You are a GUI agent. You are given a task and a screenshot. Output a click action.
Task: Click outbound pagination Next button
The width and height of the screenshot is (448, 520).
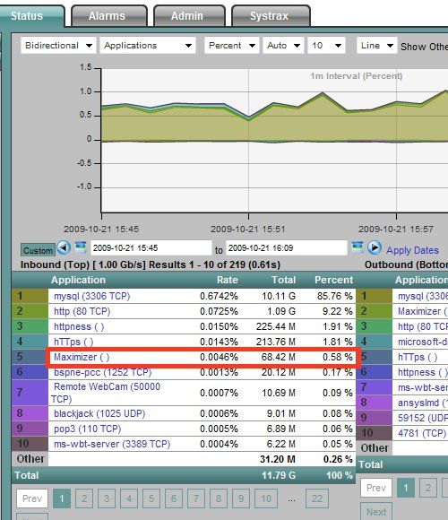(x=376, y=511)
